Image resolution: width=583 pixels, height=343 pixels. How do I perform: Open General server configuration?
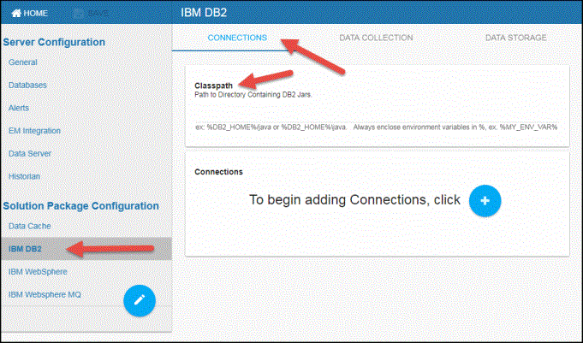pos(23,62)
